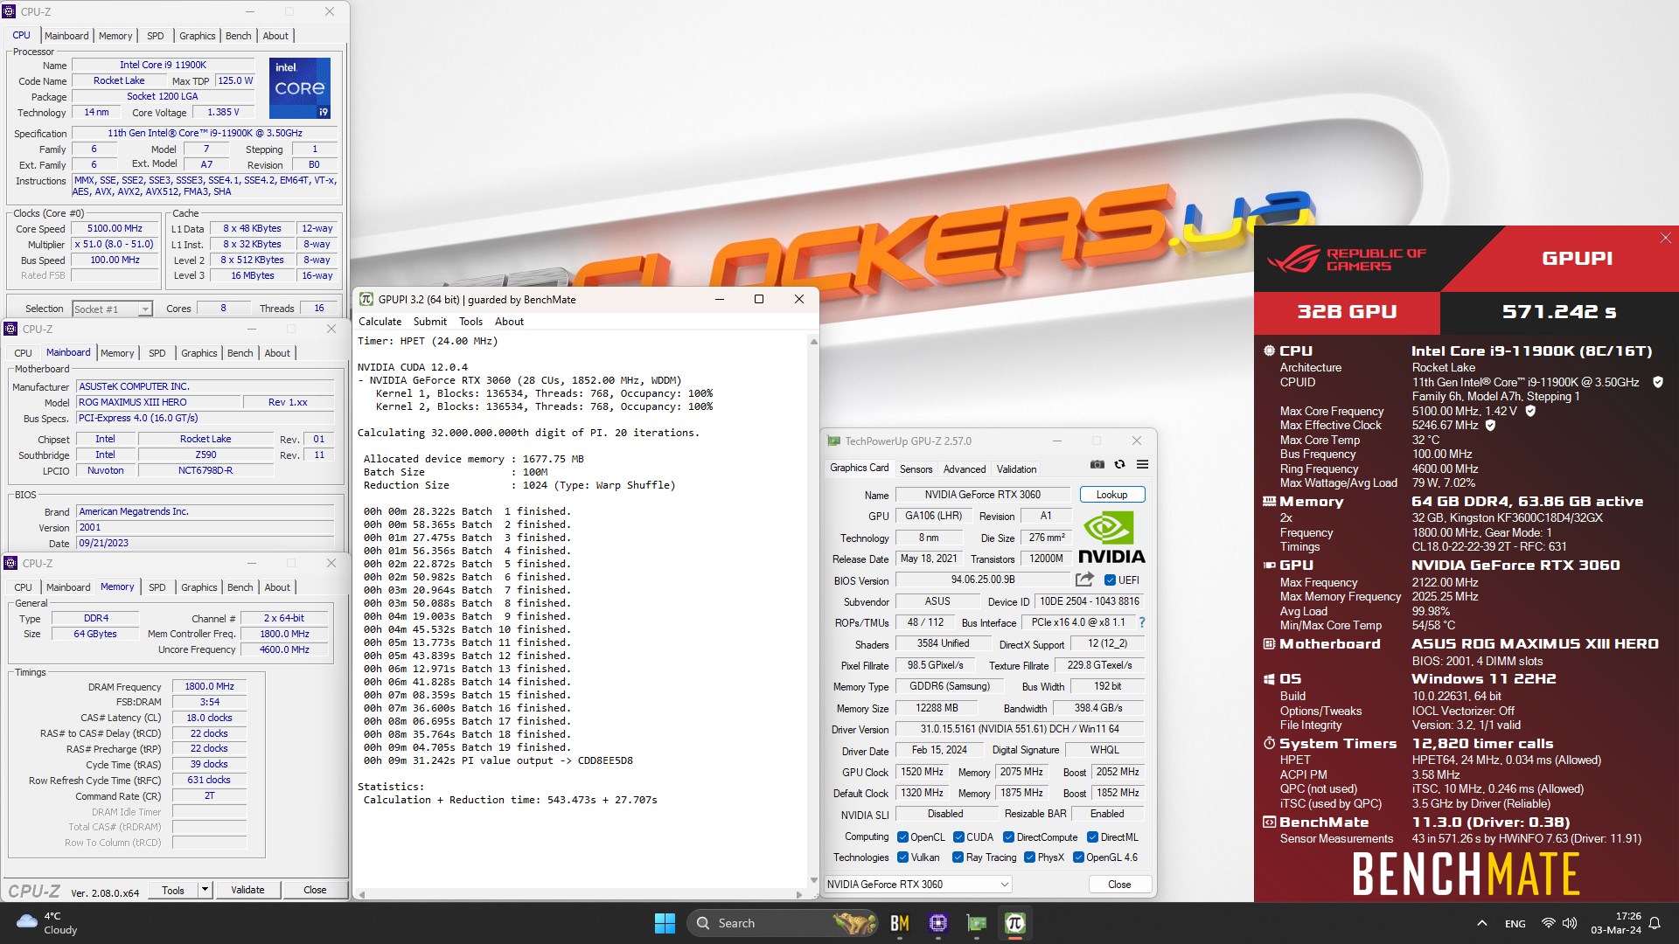Open the weather widget on taskbar
Viewport: 1679px width, 944px height.
(48, 923)
